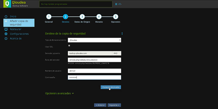218x109 pixels.
Task: Jump to step 1 General
Action: coord(49,17)
